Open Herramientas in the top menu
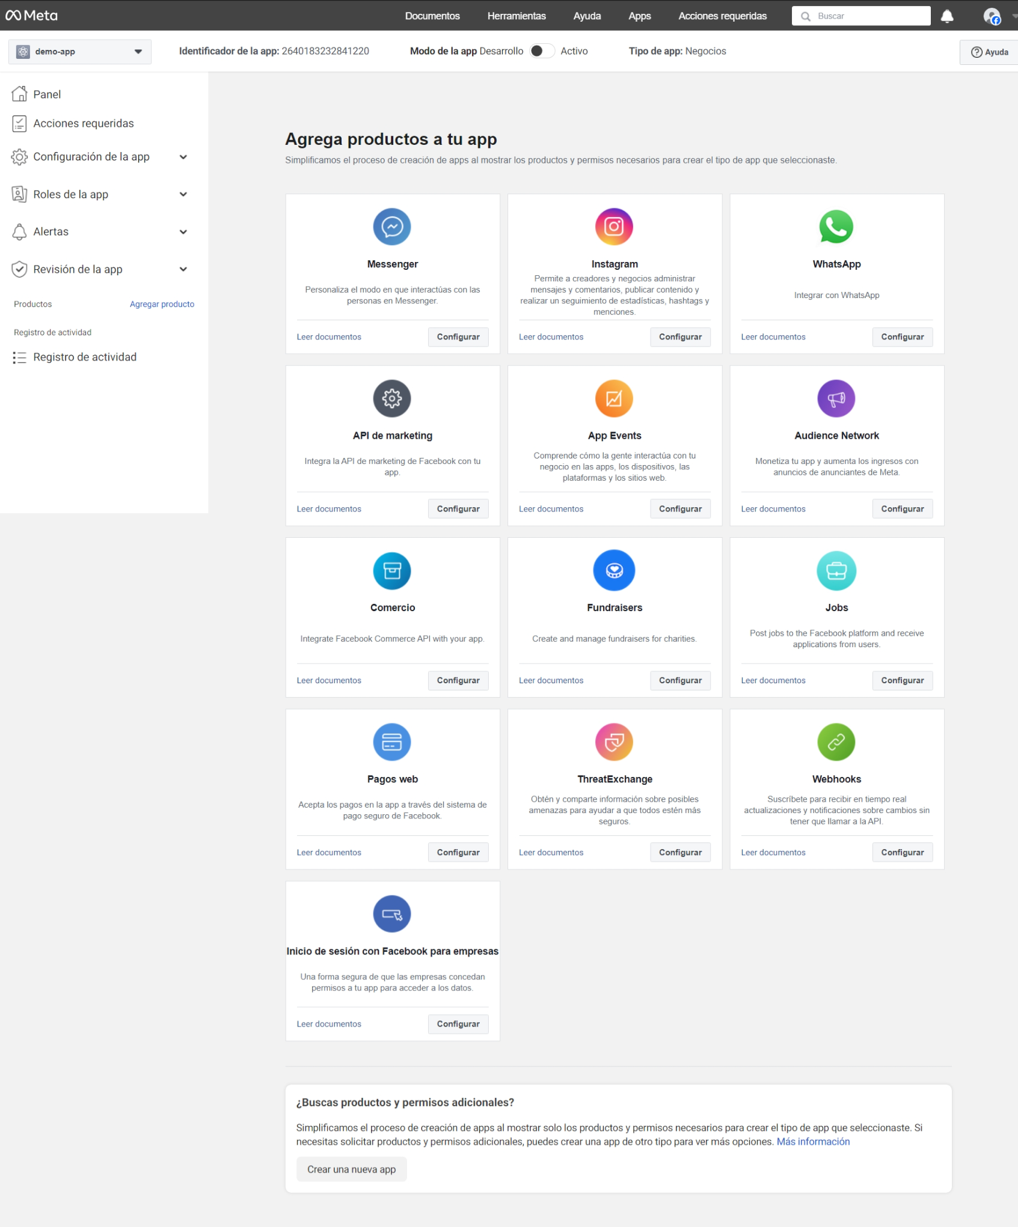This screenshot has width=1018, height=1227. (516, 16)
